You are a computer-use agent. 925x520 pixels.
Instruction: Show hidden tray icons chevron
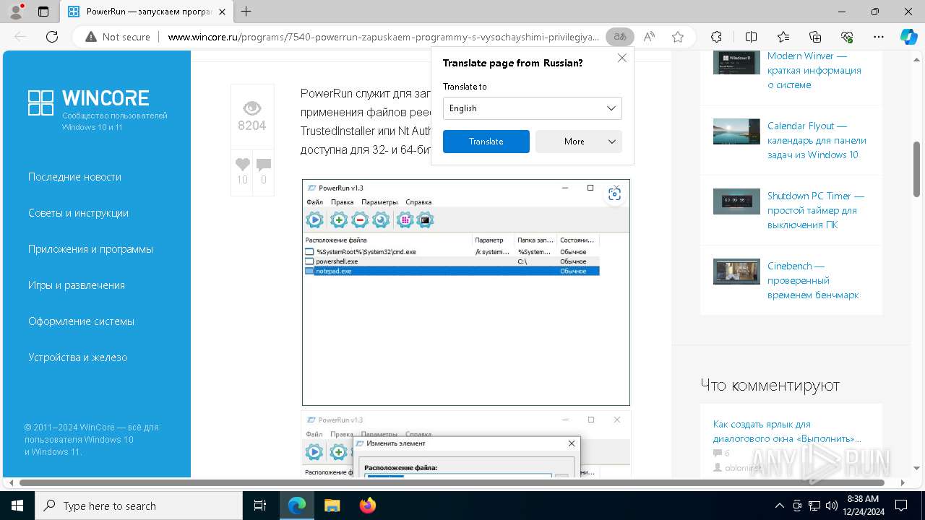click(x=779, y=506)
